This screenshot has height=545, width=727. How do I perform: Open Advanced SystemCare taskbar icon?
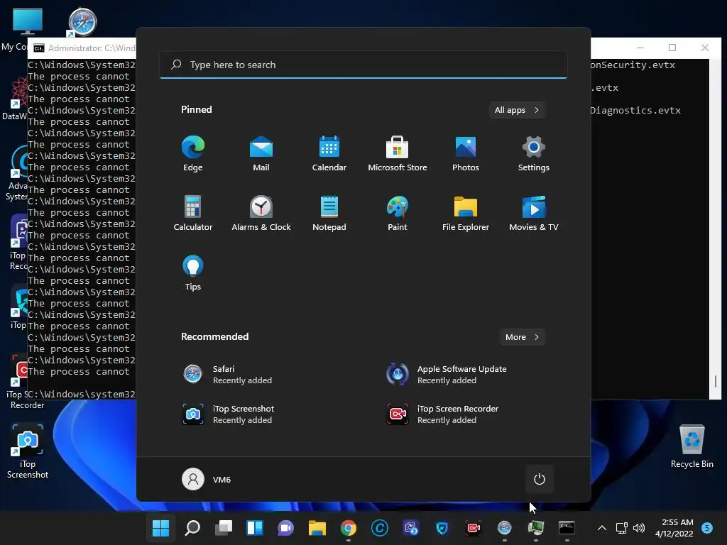pos(379,528)
